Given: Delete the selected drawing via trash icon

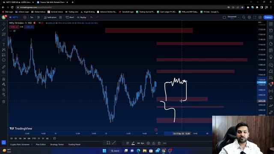Looking at the screenshot, I should 159,143.
